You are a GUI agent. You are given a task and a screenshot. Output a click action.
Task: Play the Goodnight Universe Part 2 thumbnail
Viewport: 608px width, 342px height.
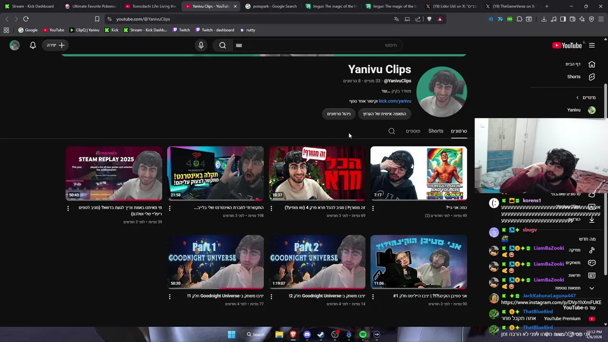[x=317, y=262]
